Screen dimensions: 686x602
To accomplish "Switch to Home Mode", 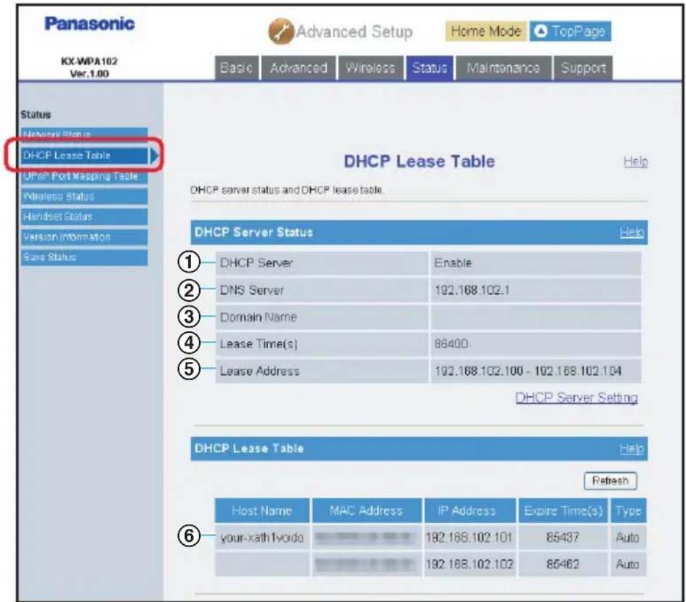I will 486,31.
